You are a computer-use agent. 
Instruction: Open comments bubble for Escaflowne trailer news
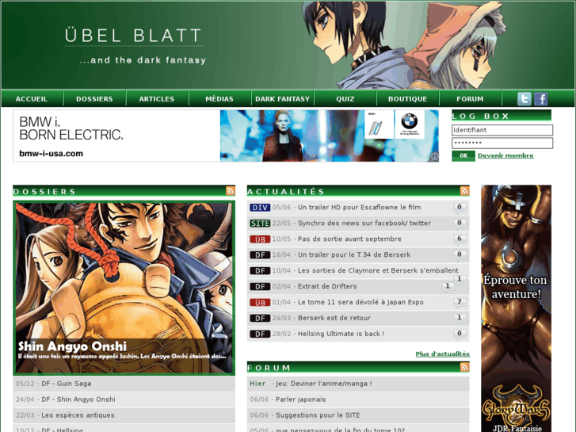point(460,208)
